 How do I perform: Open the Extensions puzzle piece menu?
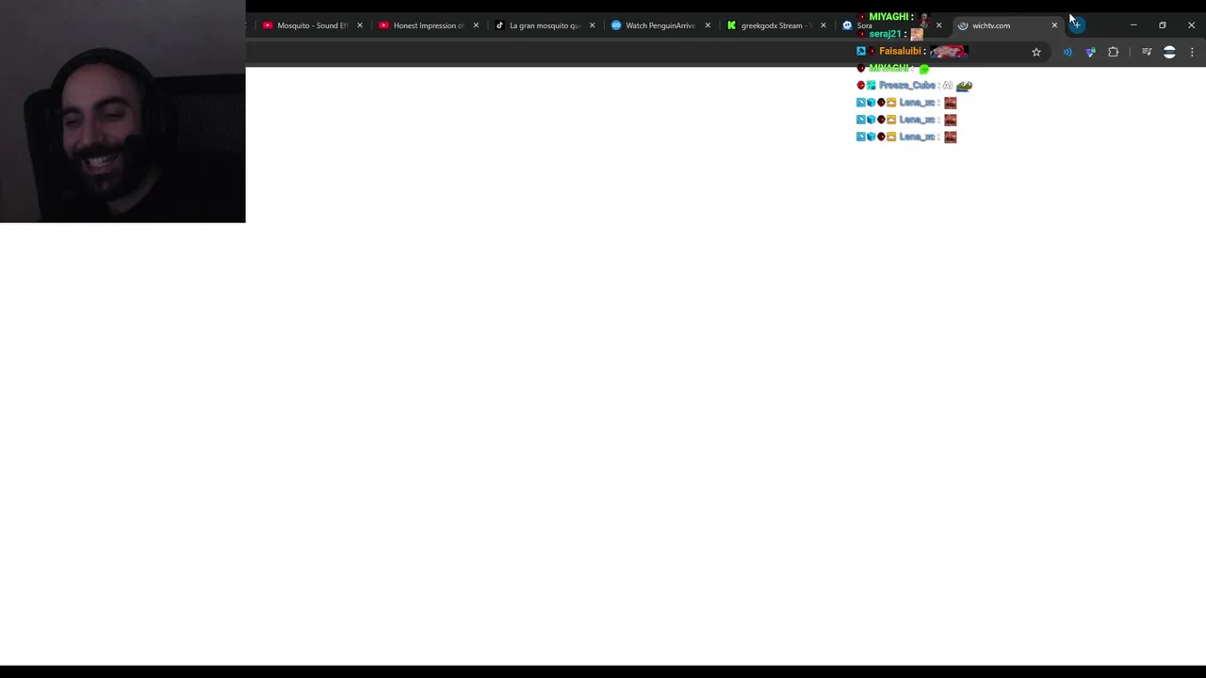pyautogui.click(x=1114, y=52)
